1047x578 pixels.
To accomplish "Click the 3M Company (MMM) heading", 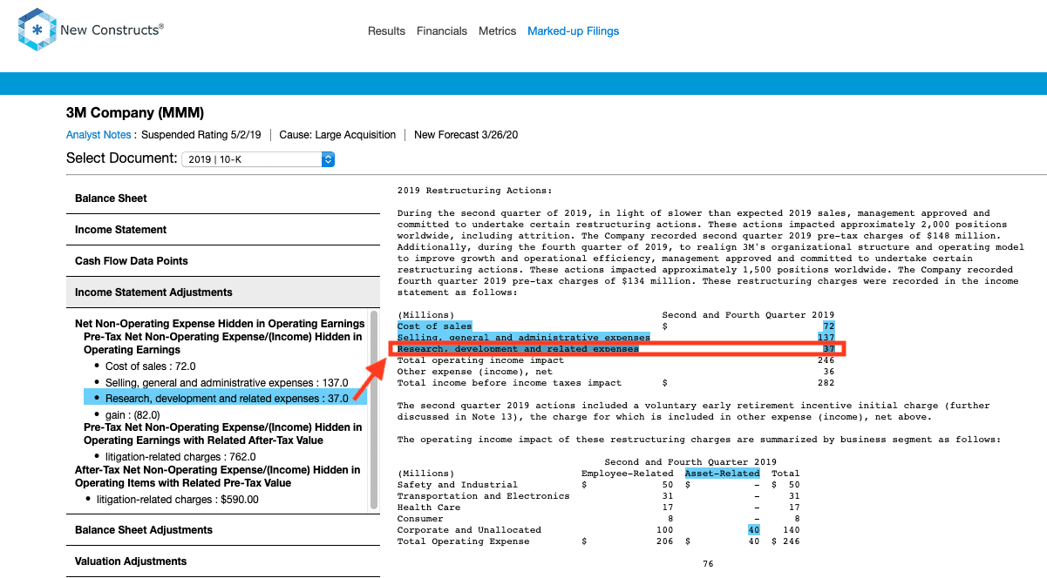I will (x=134, y=113).
